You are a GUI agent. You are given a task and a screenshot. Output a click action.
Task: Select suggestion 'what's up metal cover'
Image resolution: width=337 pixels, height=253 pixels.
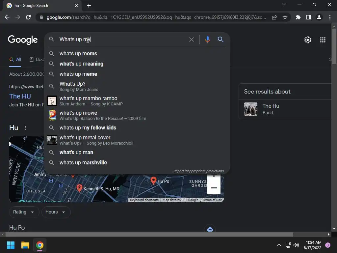[137, 140]
